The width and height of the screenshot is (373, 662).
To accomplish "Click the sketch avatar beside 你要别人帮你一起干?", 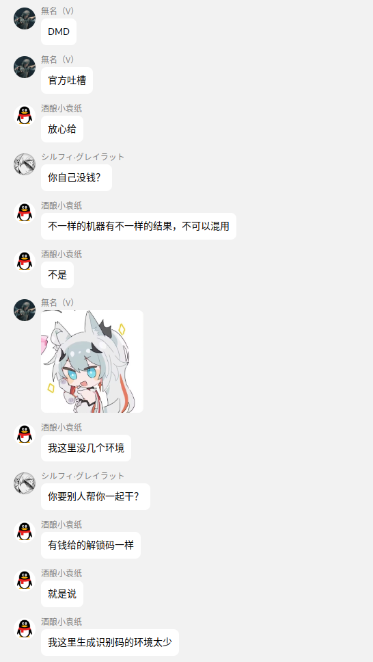I will pyautogui.click(x=25, y=483).
